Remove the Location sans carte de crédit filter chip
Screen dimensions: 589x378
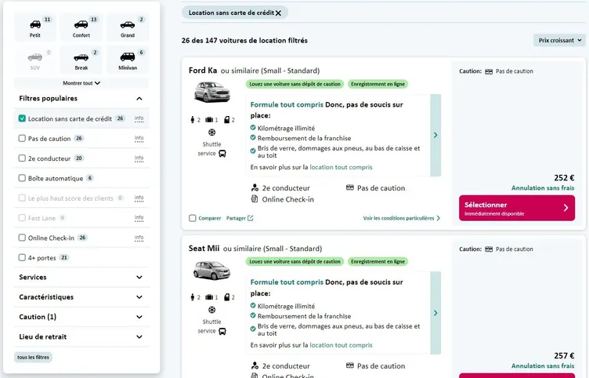[278, 13]
